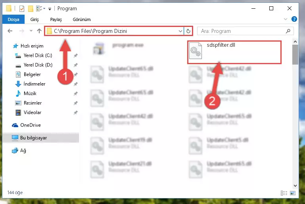Image resolution: width=305 pixels, height=204 pixels.
Task: Click the sdspfilter.dll gear file icon
Action: tap(196, 51)
